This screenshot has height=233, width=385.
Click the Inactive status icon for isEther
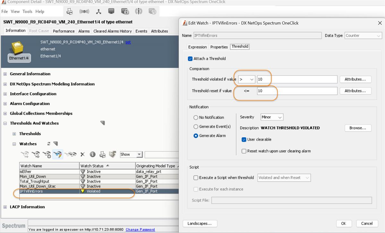pos(83,172)
